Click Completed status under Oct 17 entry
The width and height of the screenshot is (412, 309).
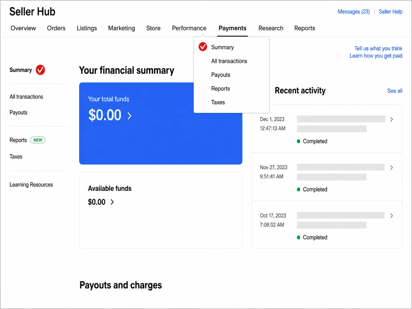pos(315,237)
